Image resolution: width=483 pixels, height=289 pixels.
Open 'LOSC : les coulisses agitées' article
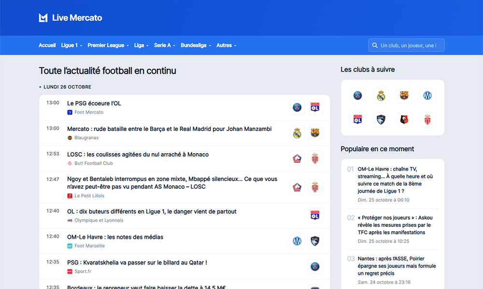coord(138,155)
